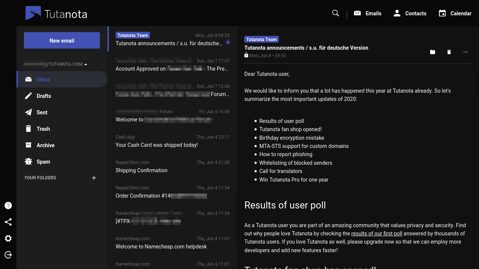The height and width of the screenshot is (269, 479).
Task: Switch to the Contacts section
Action: pos(410,13)
